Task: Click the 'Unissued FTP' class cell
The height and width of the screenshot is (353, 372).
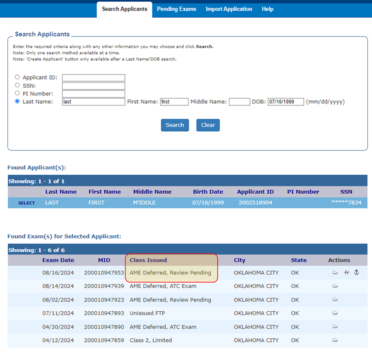Action: pos(148,313)
